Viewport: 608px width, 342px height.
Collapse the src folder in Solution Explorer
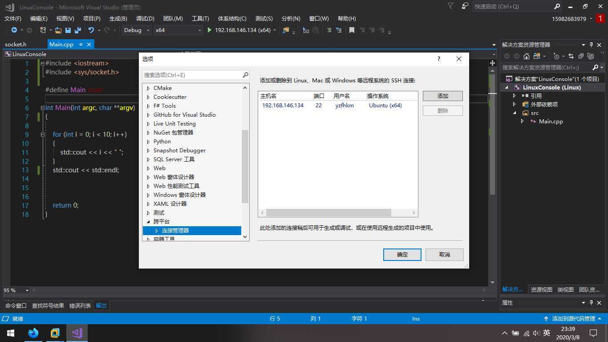pos(515,113)
